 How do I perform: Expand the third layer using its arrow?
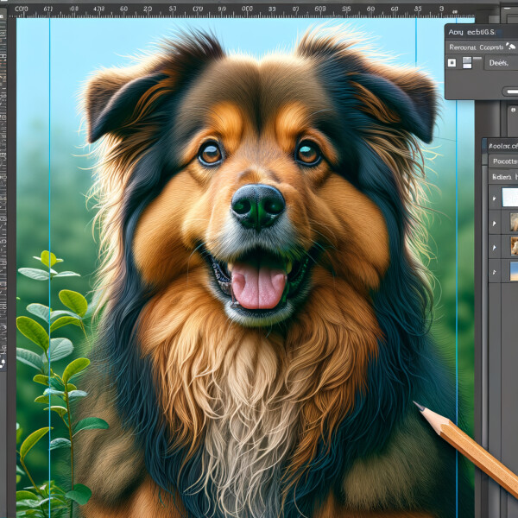tap(494, 247)
